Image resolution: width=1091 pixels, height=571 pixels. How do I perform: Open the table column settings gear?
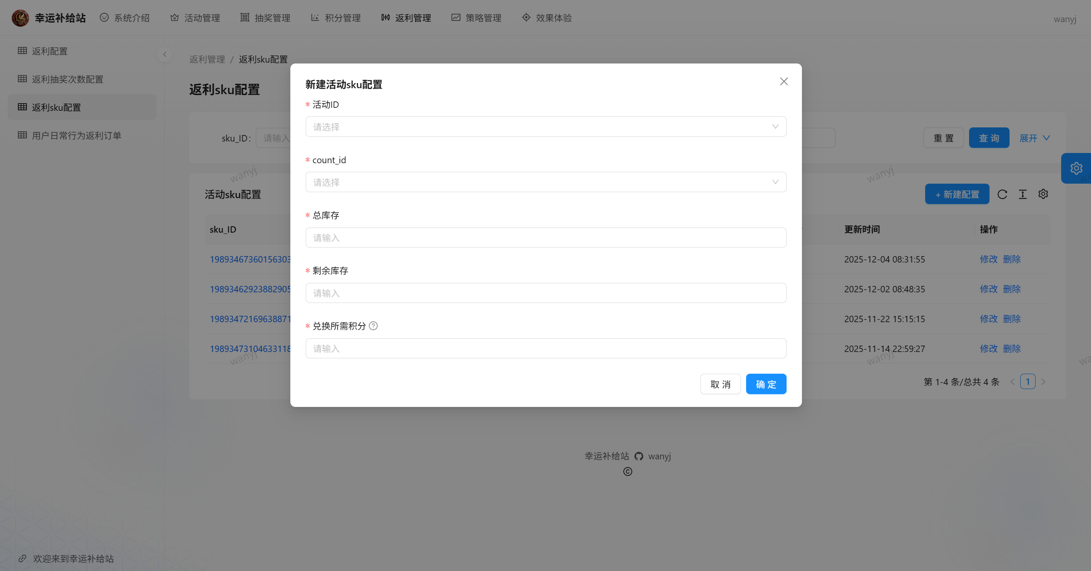tap(1043, 194)
